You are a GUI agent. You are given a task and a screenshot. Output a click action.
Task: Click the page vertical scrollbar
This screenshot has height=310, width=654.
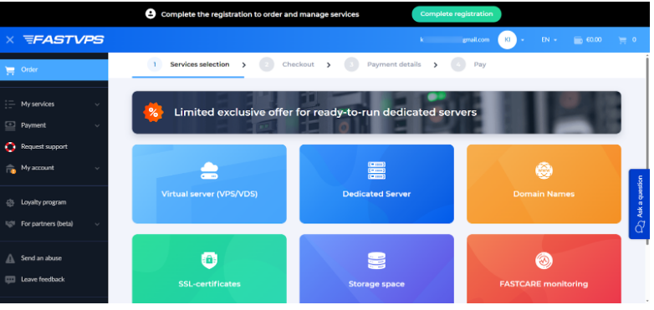[647, 150]
